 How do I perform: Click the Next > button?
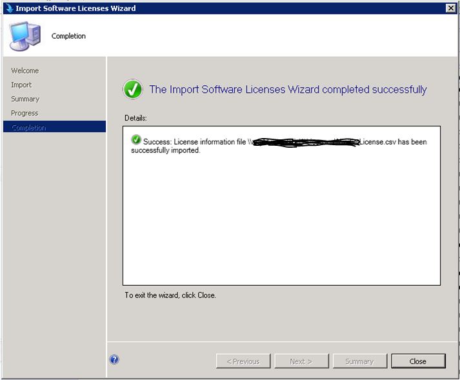(301, 361)
